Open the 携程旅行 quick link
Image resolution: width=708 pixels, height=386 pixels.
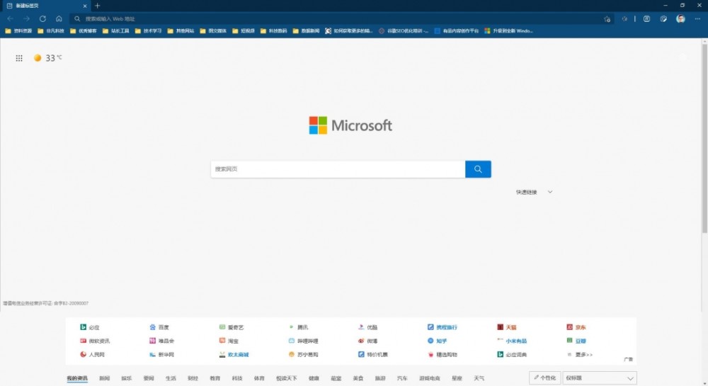(442, 327)
